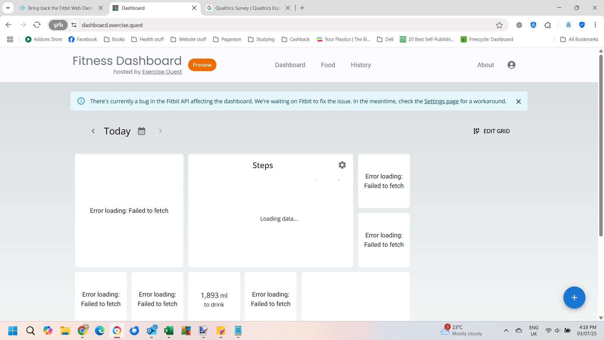Open the Food navigation page

point(328,65)
